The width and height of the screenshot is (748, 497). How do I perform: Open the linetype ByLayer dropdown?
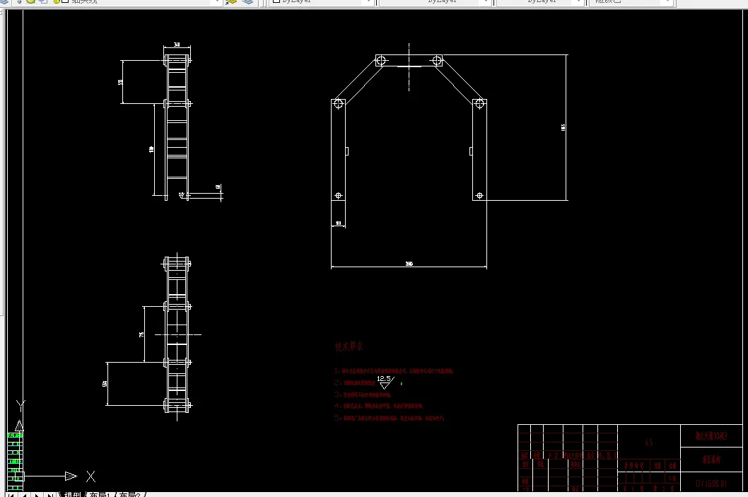pyautogui.click(x=435, y=2)
